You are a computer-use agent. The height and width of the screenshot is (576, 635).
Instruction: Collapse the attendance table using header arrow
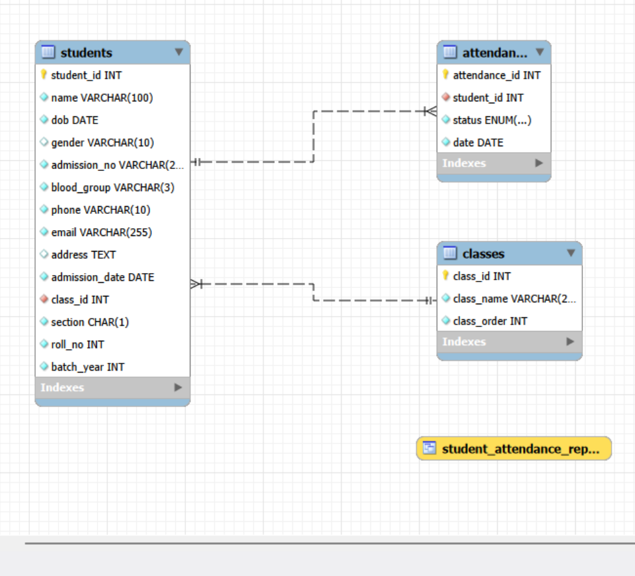coord(539,52)
